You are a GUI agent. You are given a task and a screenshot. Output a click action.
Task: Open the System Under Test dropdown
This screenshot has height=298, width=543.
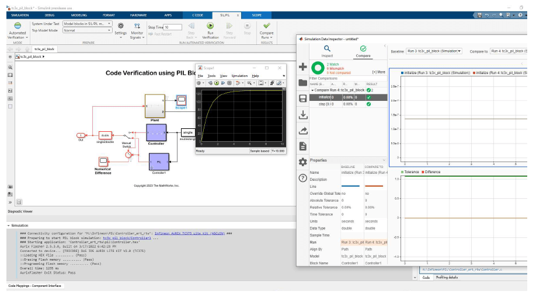click(x=87, y=23)
